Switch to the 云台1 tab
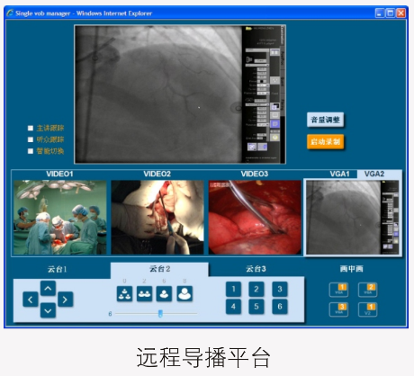Screen dimensions: 414x376 (x=58, y=269)
